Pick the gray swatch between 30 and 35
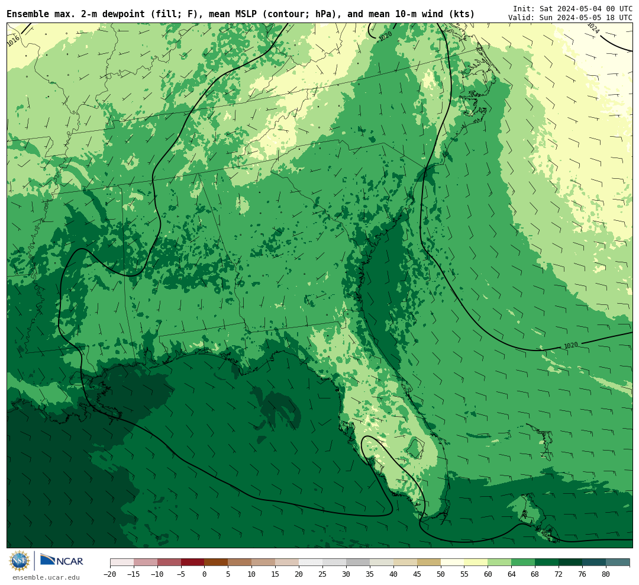 (358, 562)
